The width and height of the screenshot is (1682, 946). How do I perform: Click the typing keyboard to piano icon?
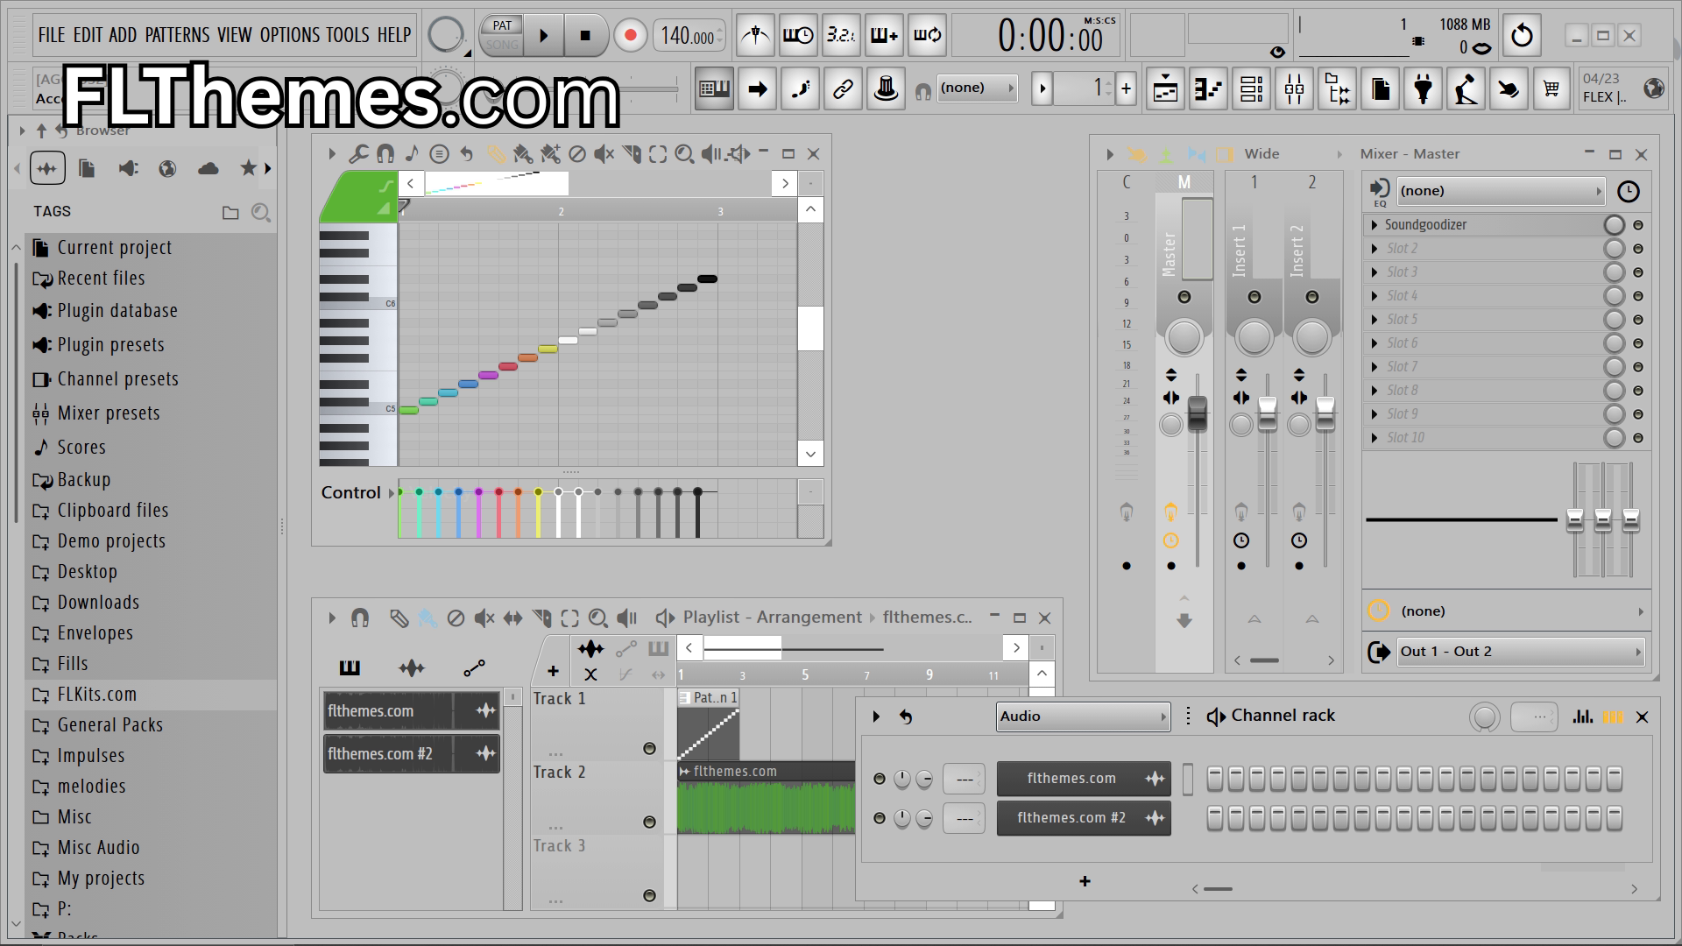coord(715,88)
